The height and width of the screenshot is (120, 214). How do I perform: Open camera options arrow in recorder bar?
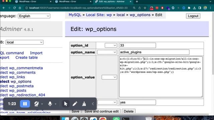(42, 104)
